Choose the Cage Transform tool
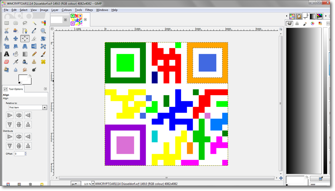335x191 pixels. [43, 46]
